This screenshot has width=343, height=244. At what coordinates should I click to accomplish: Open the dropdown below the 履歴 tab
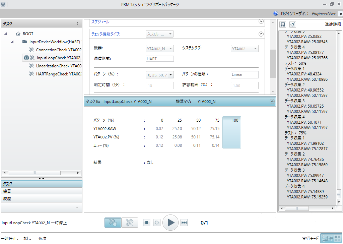tap(77, 207)
